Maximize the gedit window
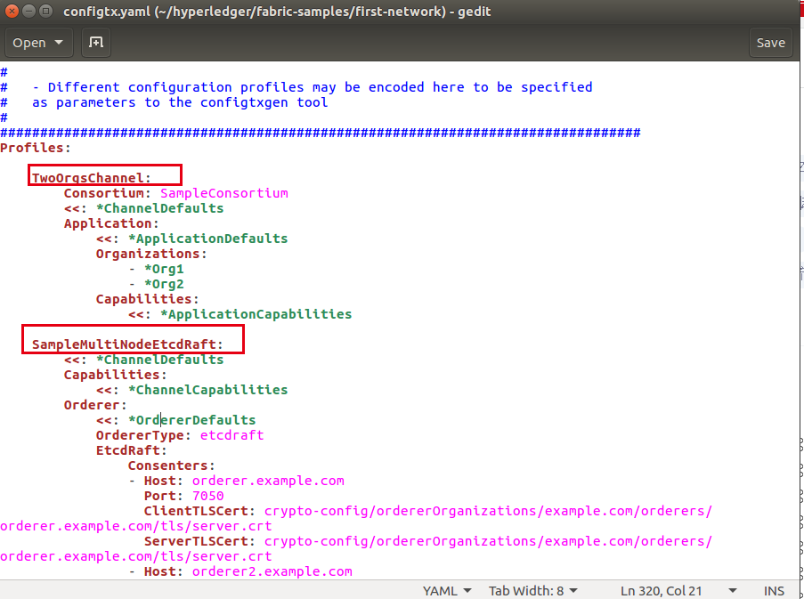This screenshot has width=804, height=599. pyautogui.click(x=46, y=11)
